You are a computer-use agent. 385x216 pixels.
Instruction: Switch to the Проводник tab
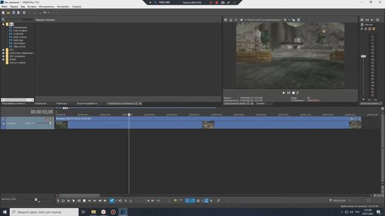(40, 104)
